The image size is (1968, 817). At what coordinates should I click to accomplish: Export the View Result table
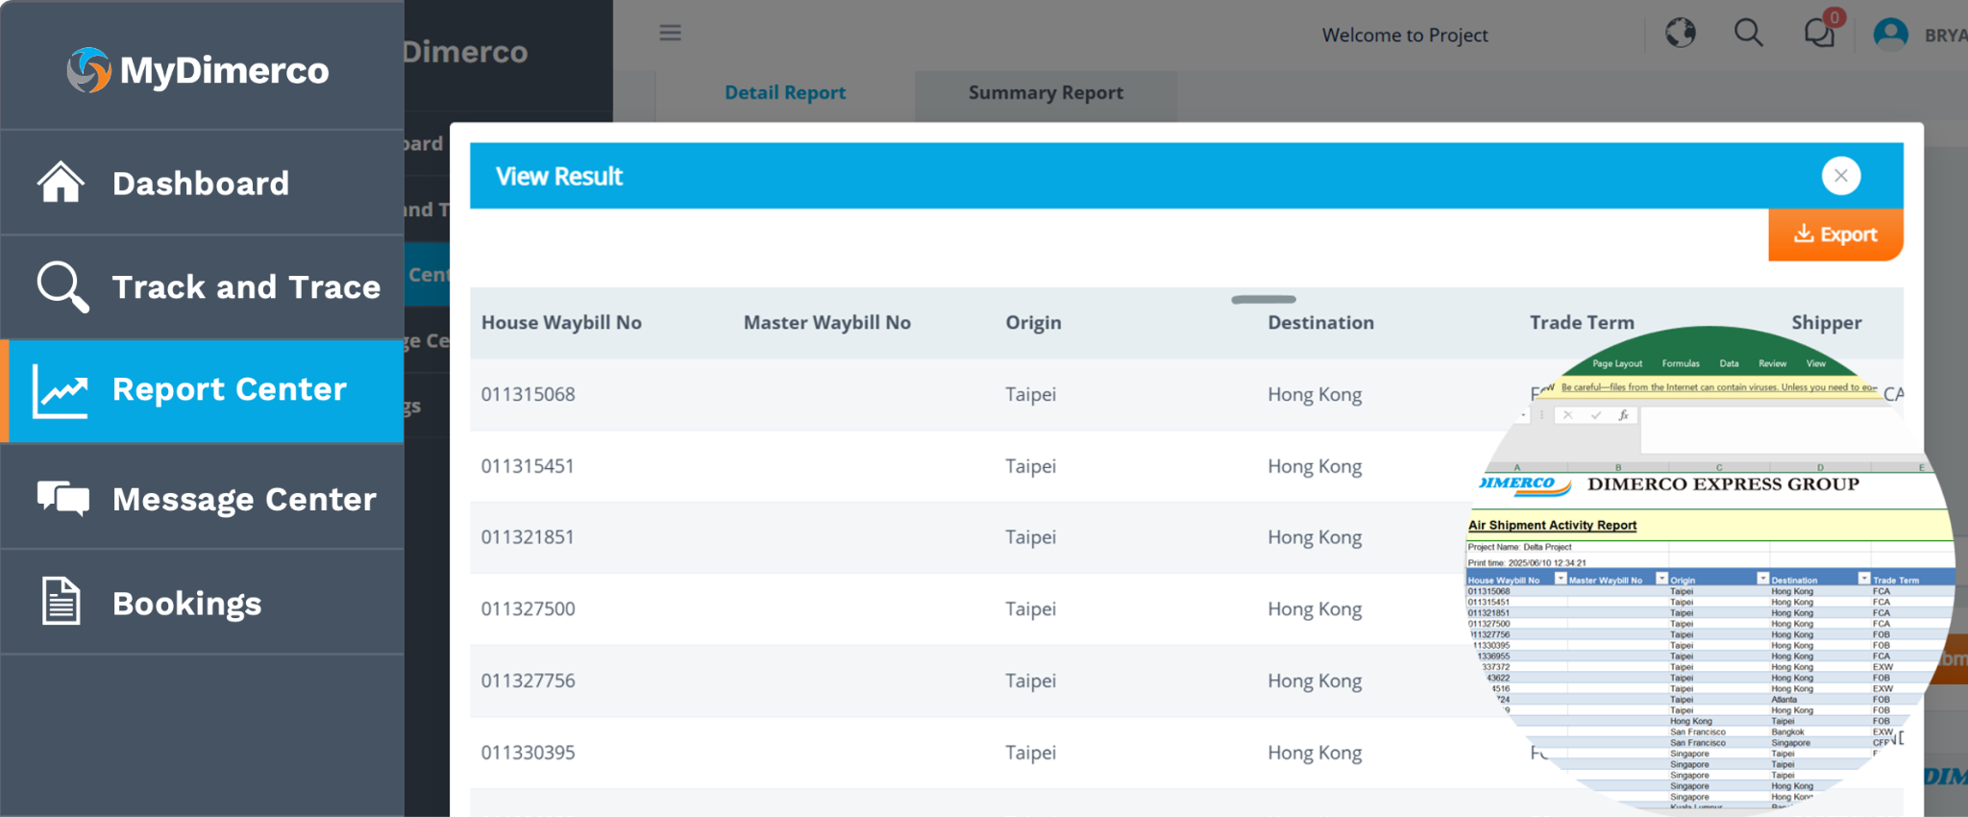click(x=1835, y=235)
